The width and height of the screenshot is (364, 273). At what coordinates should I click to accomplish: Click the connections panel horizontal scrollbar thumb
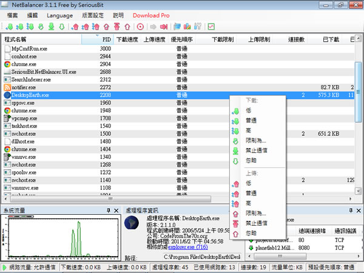[x=280, y=256]
